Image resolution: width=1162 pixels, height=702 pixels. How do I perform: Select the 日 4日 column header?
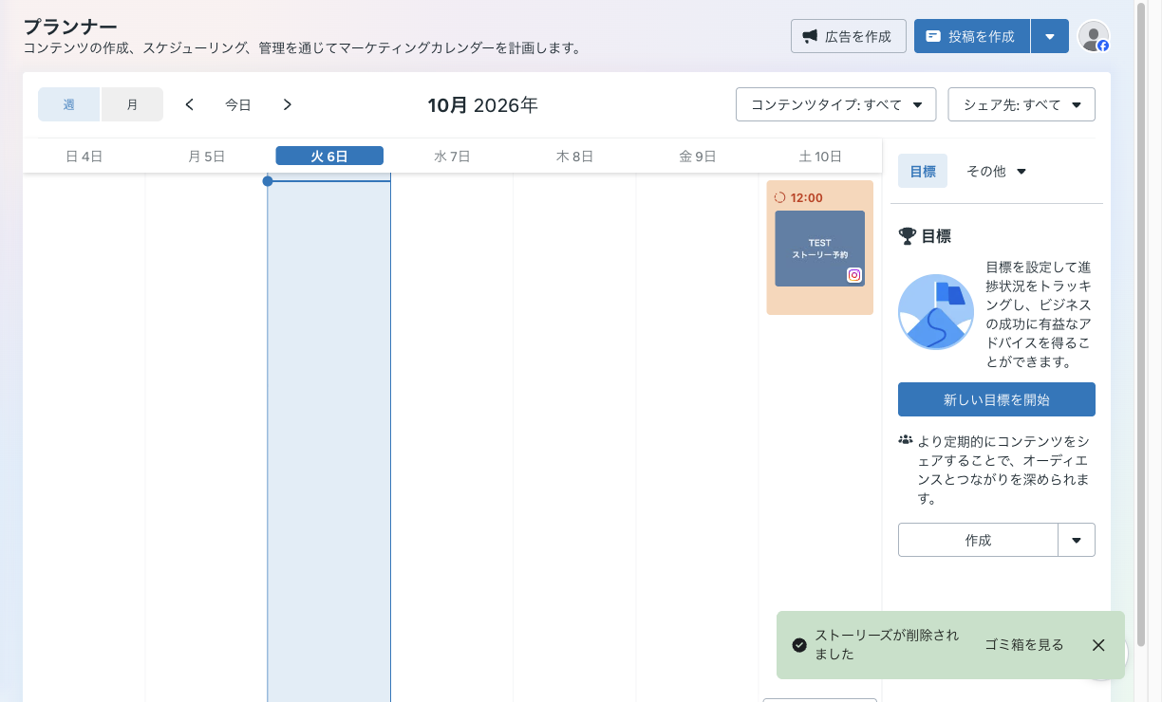84,156
